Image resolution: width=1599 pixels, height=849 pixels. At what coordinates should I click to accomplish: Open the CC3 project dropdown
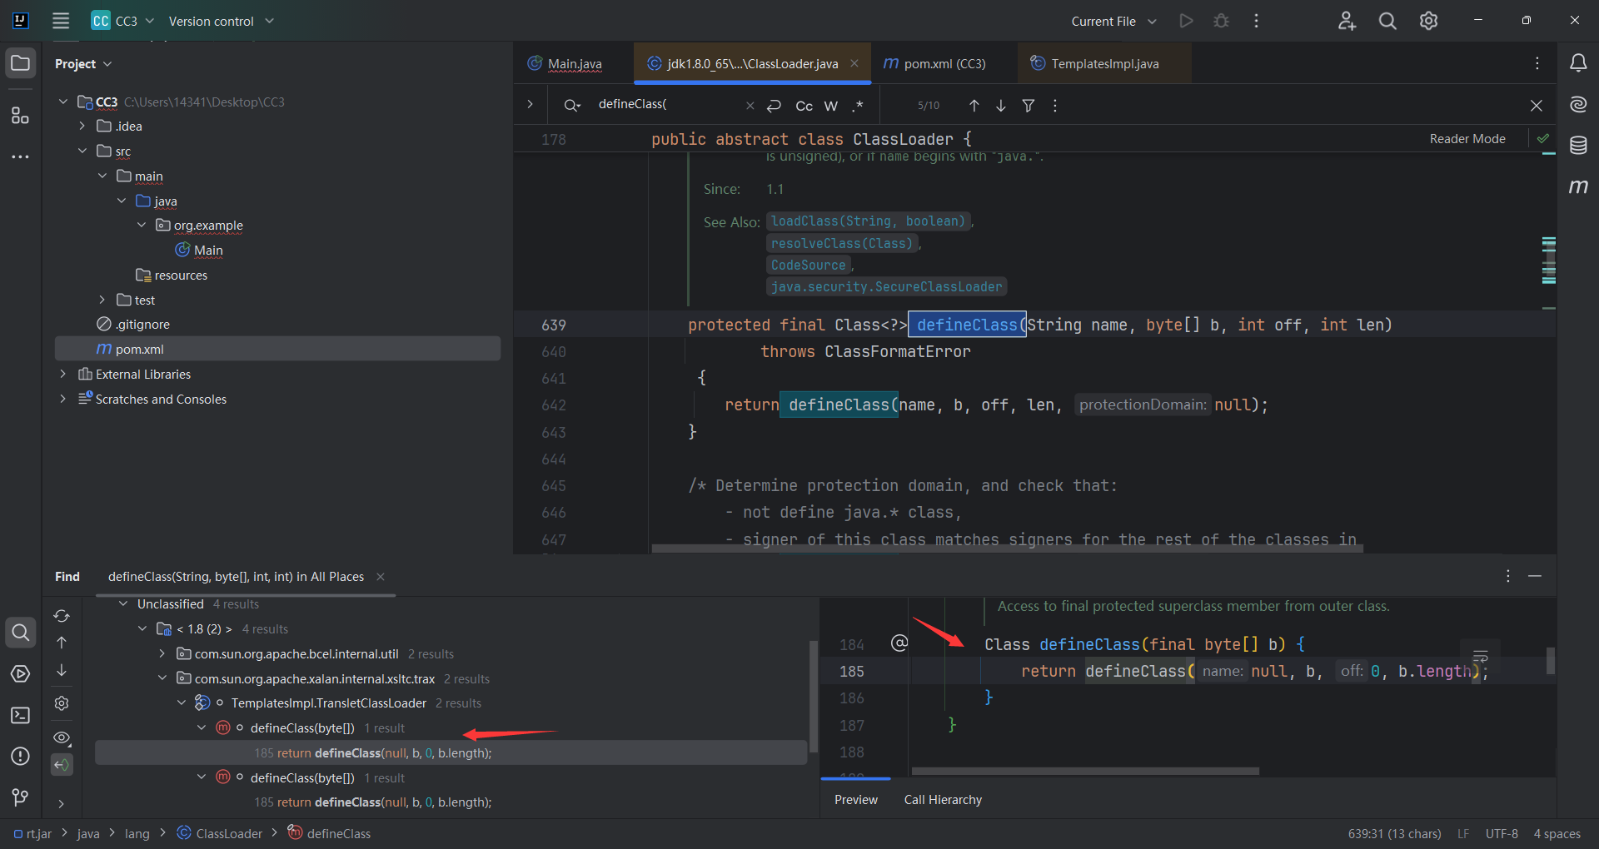122,21
